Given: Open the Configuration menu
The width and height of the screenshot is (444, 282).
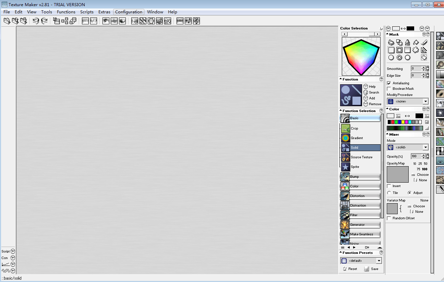Looking at the screenshot, I should click(x=129, y=12).
